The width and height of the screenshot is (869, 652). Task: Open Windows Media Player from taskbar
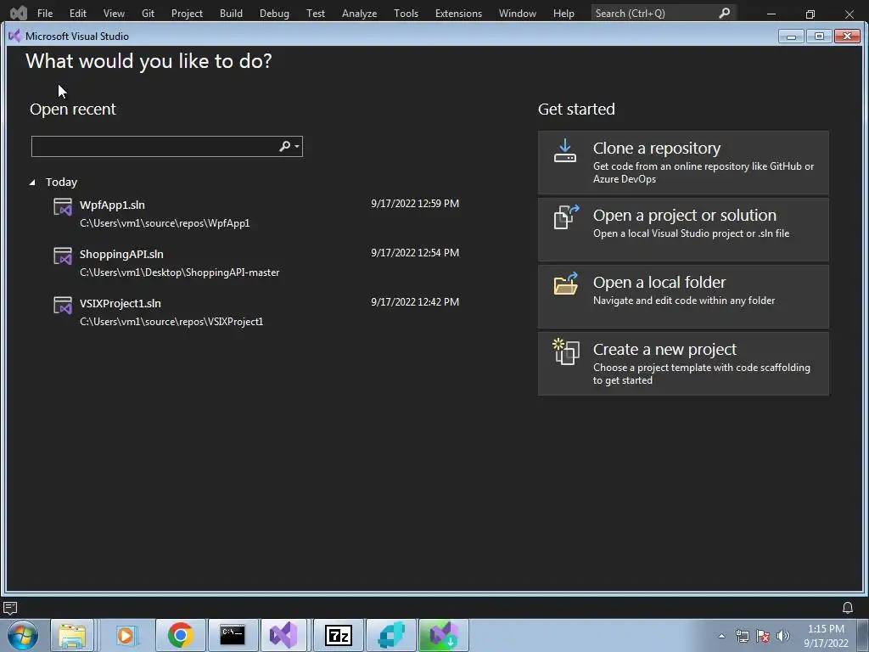click(x=126, y=635)
